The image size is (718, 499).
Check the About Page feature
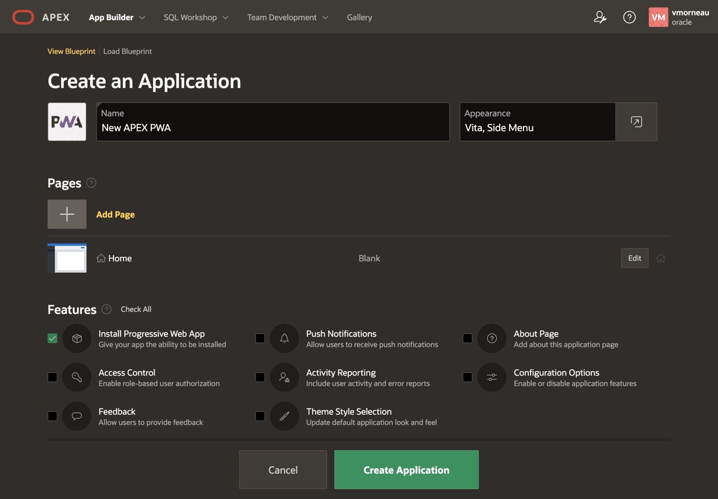coord(467,338)
